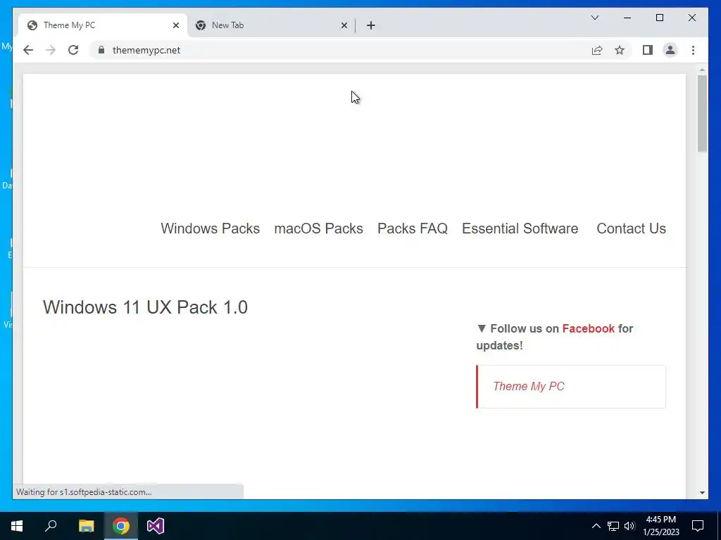Open File Explorer from the taskbar
Screen dimensions: 721x540
click(86, 526)
